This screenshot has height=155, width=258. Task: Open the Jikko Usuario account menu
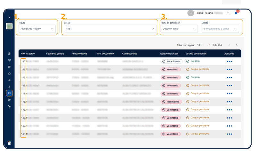click(x=228, y=13)
